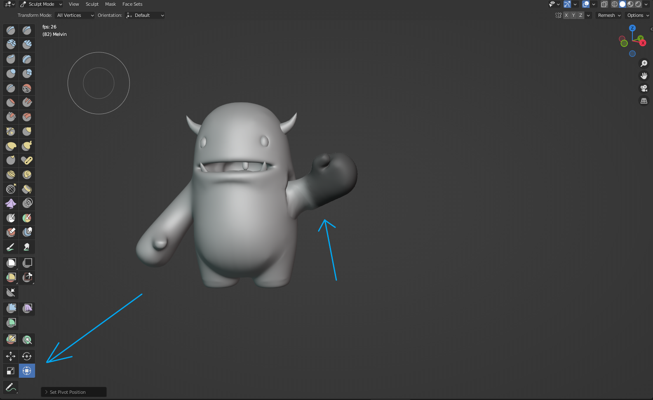Viewport: 653px width, 400px height.
Task: Switch perspective/orthographic grid icon
Action: coord(644,101)
